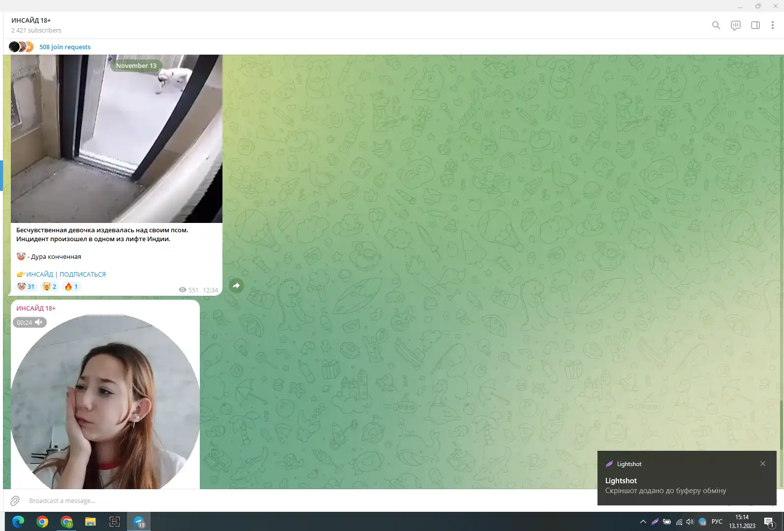The height and width of the screenshot is (531, 784).
Task: Click the 551 views eye icon
Action: point(183,290)
